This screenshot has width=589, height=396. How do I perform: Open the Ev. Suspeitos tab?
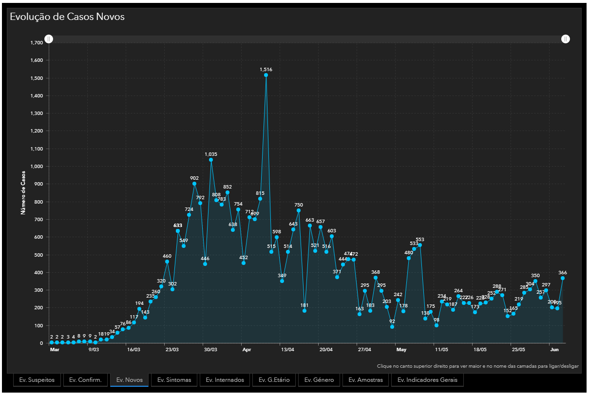[37, 380]
